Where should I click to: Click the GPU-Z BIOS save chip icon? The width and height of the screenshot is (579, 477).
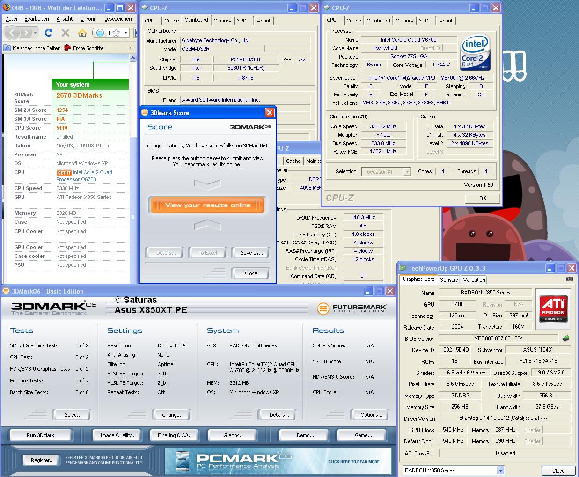[566, 338]
